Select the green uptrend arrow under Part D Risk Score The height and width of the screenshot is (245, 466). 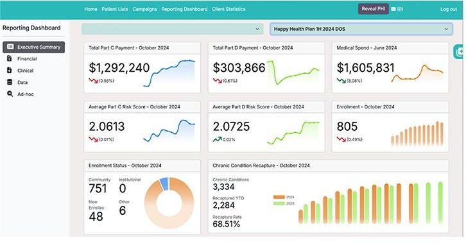pyautogui.click(x=217, y=139)
